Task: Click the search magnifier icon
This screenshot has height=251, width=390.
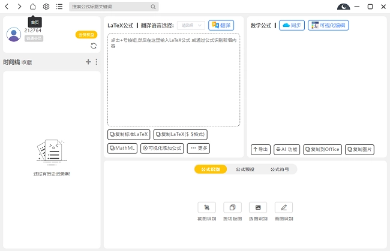Action: coord(153,7)
